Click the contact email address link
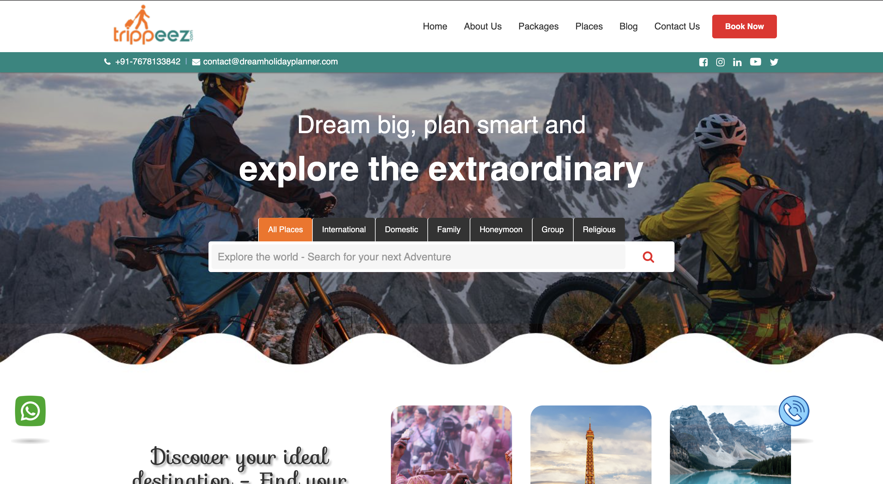883x484 pixels. coord(270,62)
